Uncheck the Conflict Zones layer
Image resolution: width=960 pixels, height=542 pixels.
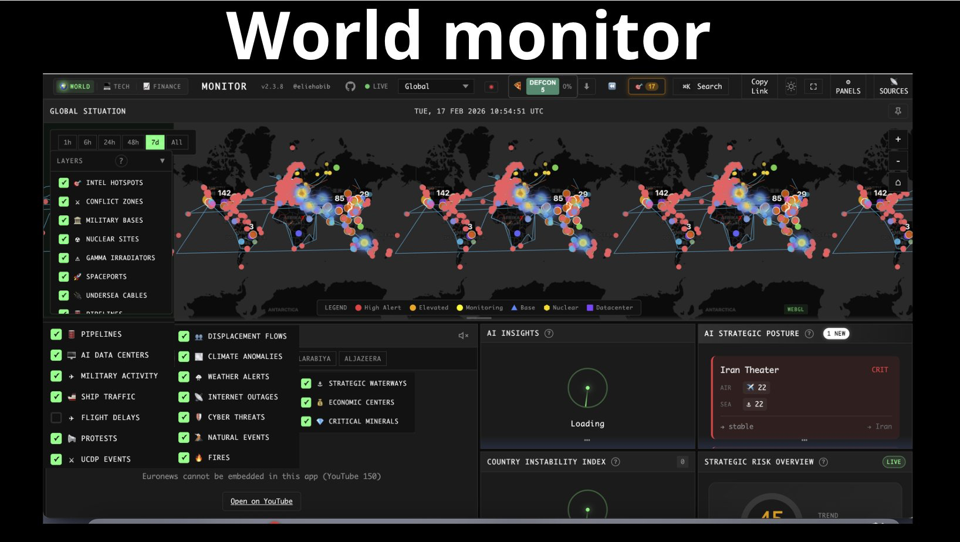point(64,201)
